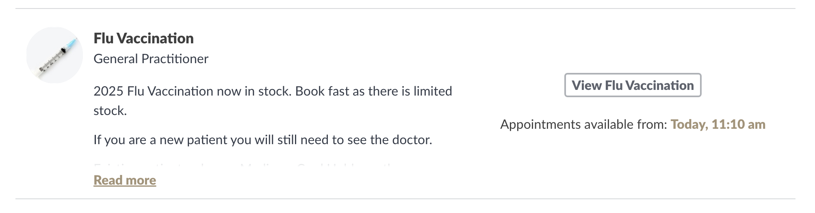815x213 pixels.
Task: Click the horizontal divider above the Flu Vaccination card
Action: coord(405,9)
